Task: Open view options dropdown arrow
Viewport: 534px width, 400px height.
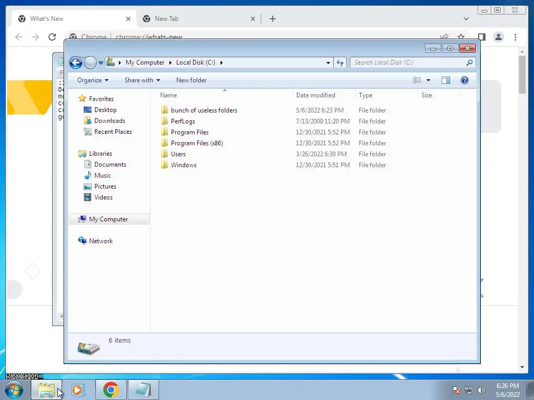Action: tap(429, 80)
